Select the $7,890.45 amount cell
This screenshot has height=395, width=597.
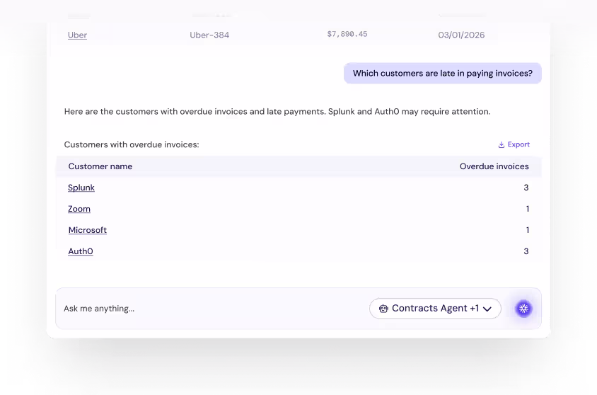[x=347, y=34]
